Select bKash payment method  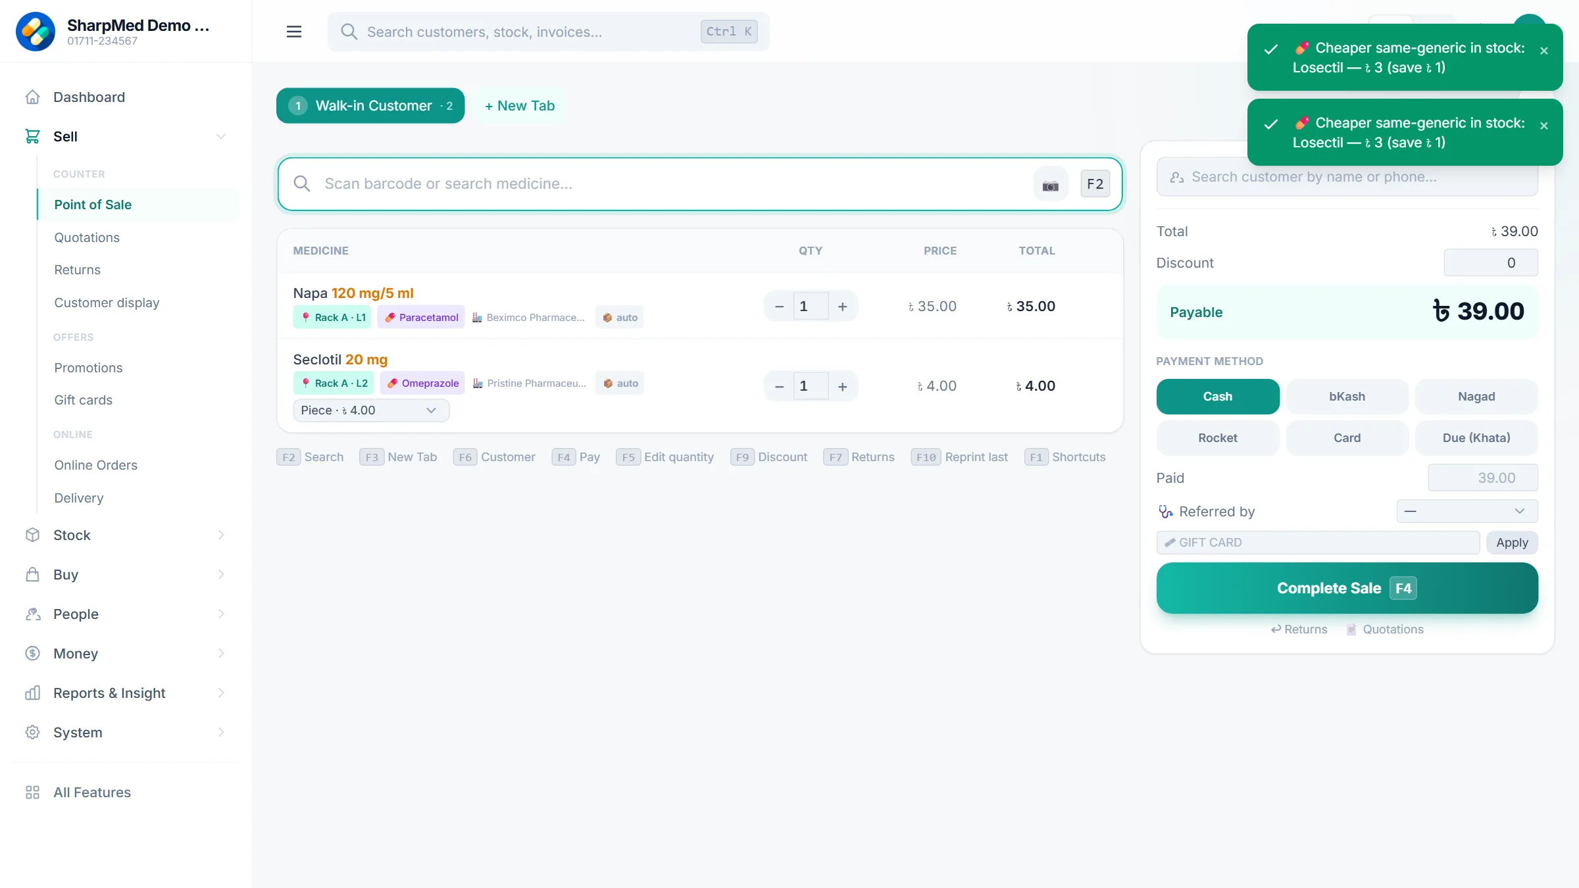[x=1347, y=397]
